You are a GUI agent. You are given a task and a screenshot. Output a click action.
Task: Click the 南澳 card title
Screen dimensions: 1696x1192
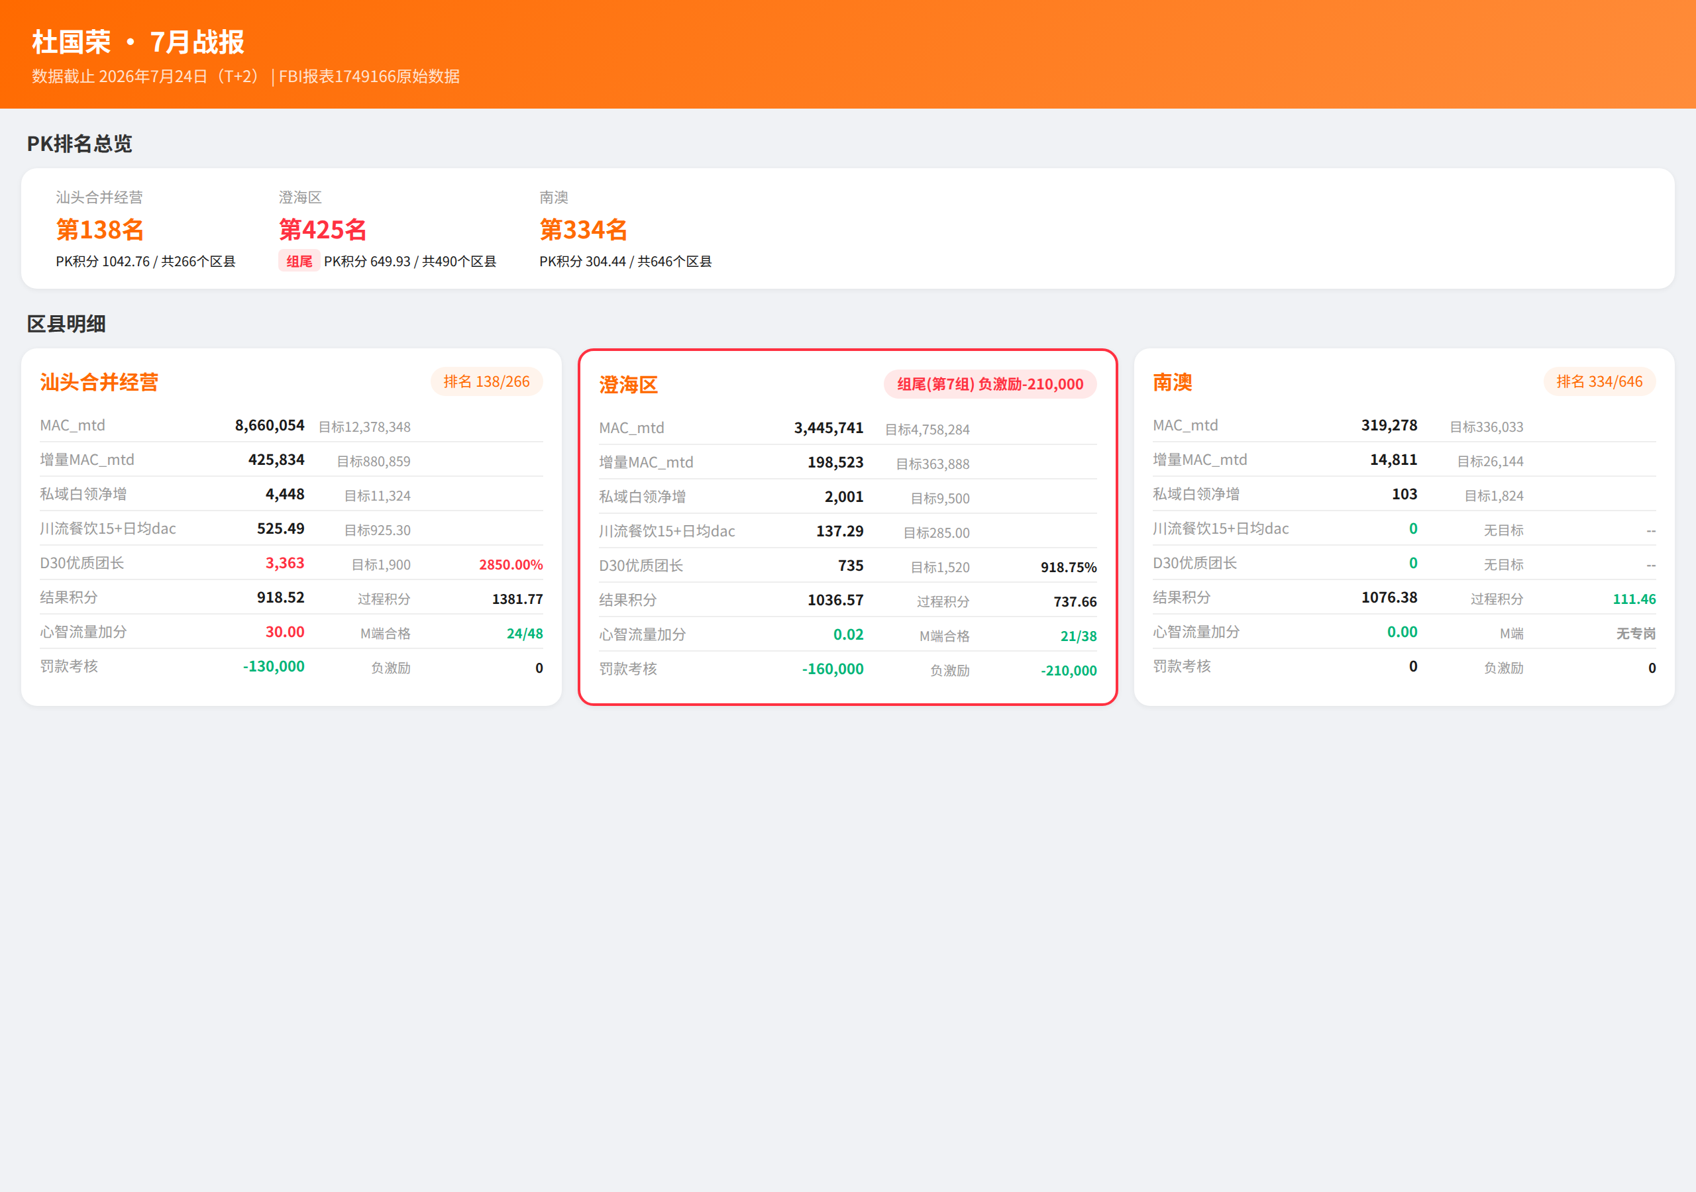pos(1172,382)
